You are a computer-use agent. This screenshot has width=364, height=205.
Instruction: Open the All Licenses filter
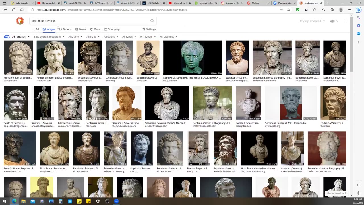point(169,37)
